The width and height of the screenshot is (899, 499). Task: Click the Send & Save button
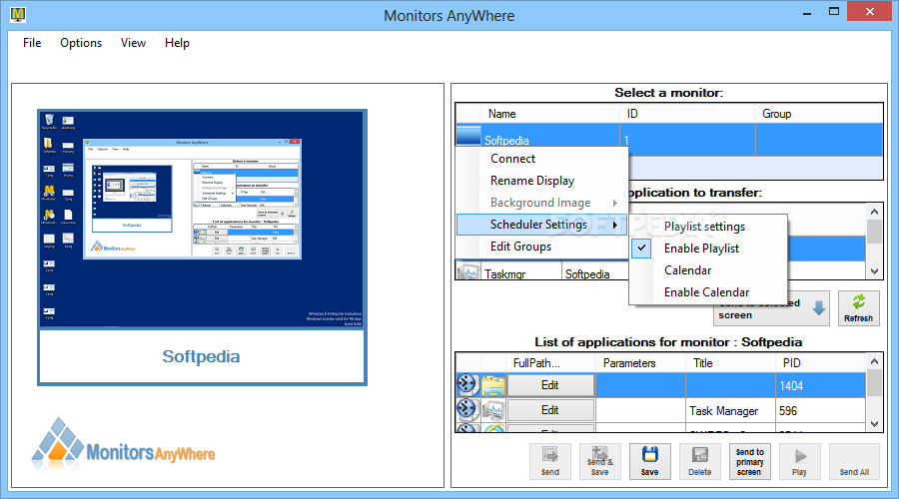tap(599, 461)
